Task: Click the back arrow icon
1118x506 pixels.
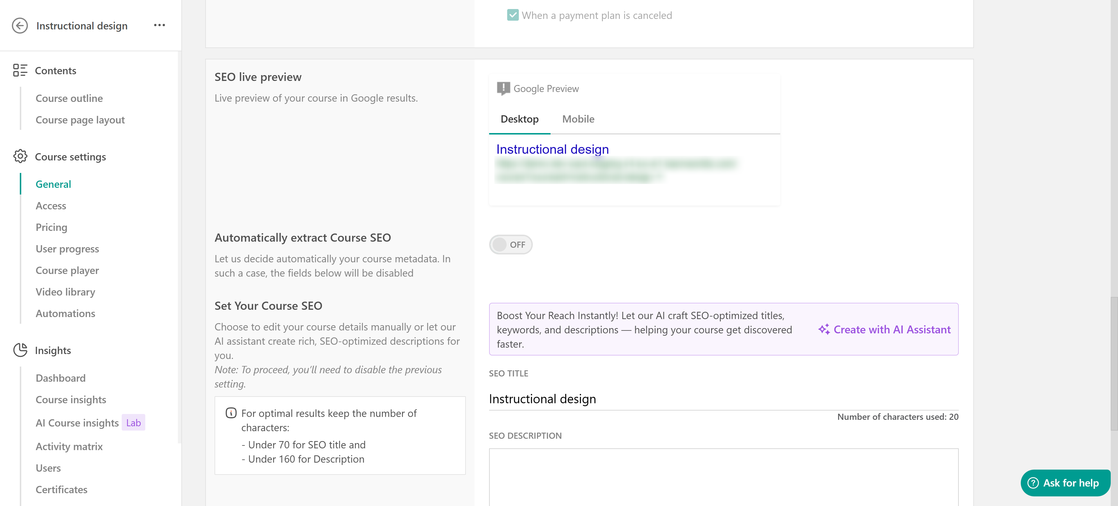Action: [20, 26]
